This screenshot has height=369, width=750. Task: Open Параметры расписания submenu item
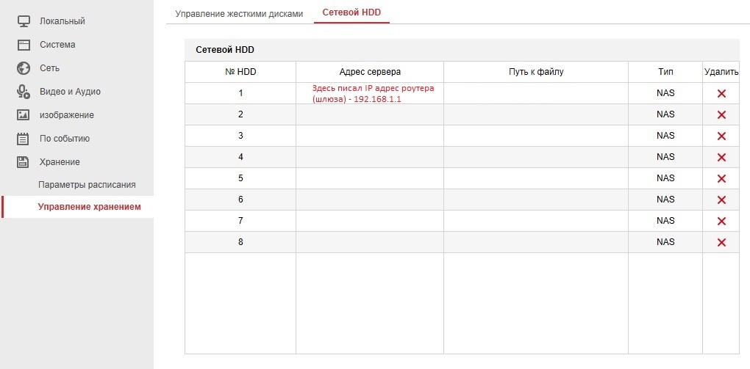coord(87,184)
